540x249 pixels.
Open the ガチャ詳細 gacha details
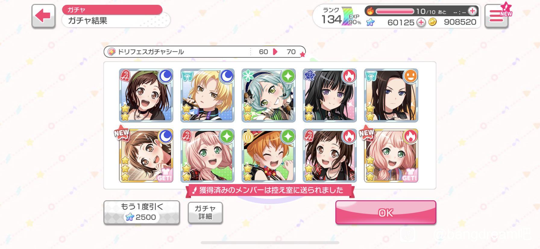[205, 213]
